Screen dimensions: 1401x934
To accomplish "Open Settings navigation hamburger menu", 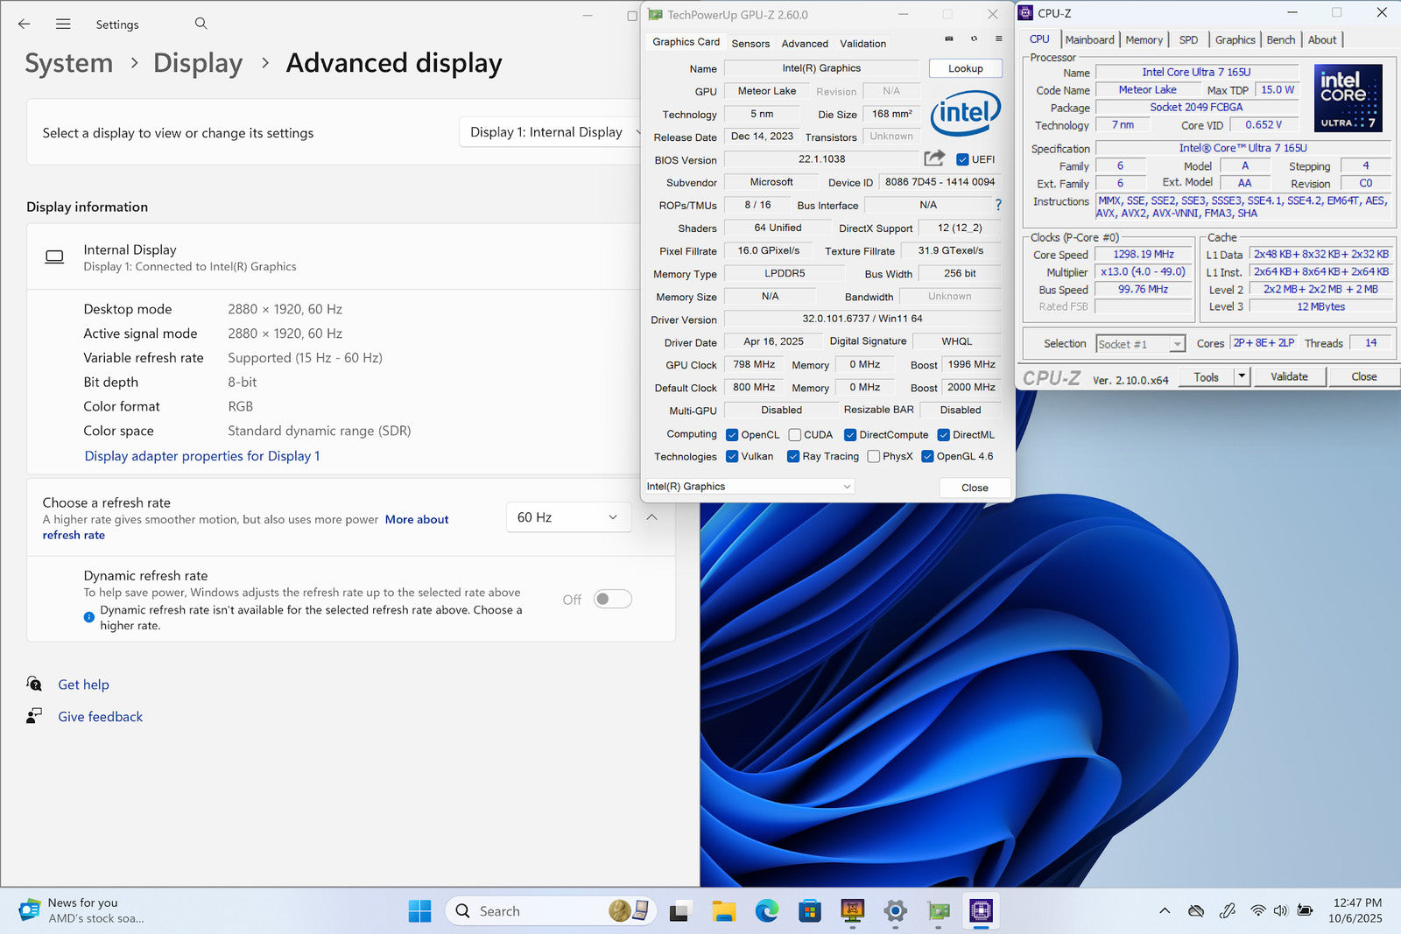I will (63, 25).
